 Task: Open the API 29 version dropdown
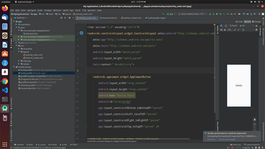(x=243, y=26)
